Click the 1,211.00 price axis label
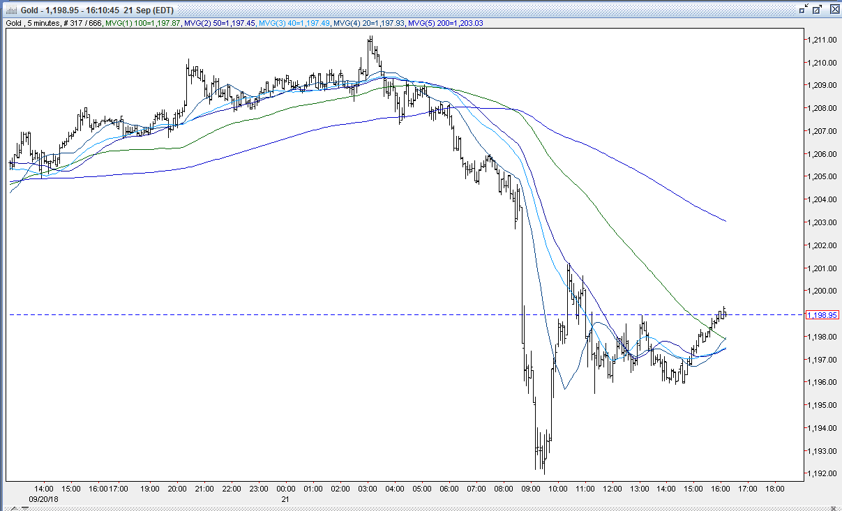The image size is (842, 511). point(822,40)
